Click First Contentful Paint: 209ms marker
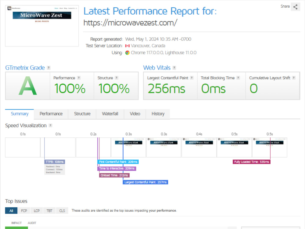305x229 pixels. pos(118,162)
